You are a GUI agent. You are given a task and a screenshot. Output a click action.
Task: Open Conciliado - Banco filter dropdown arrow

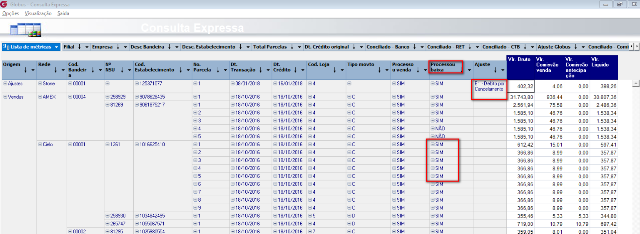coord(422,47)
